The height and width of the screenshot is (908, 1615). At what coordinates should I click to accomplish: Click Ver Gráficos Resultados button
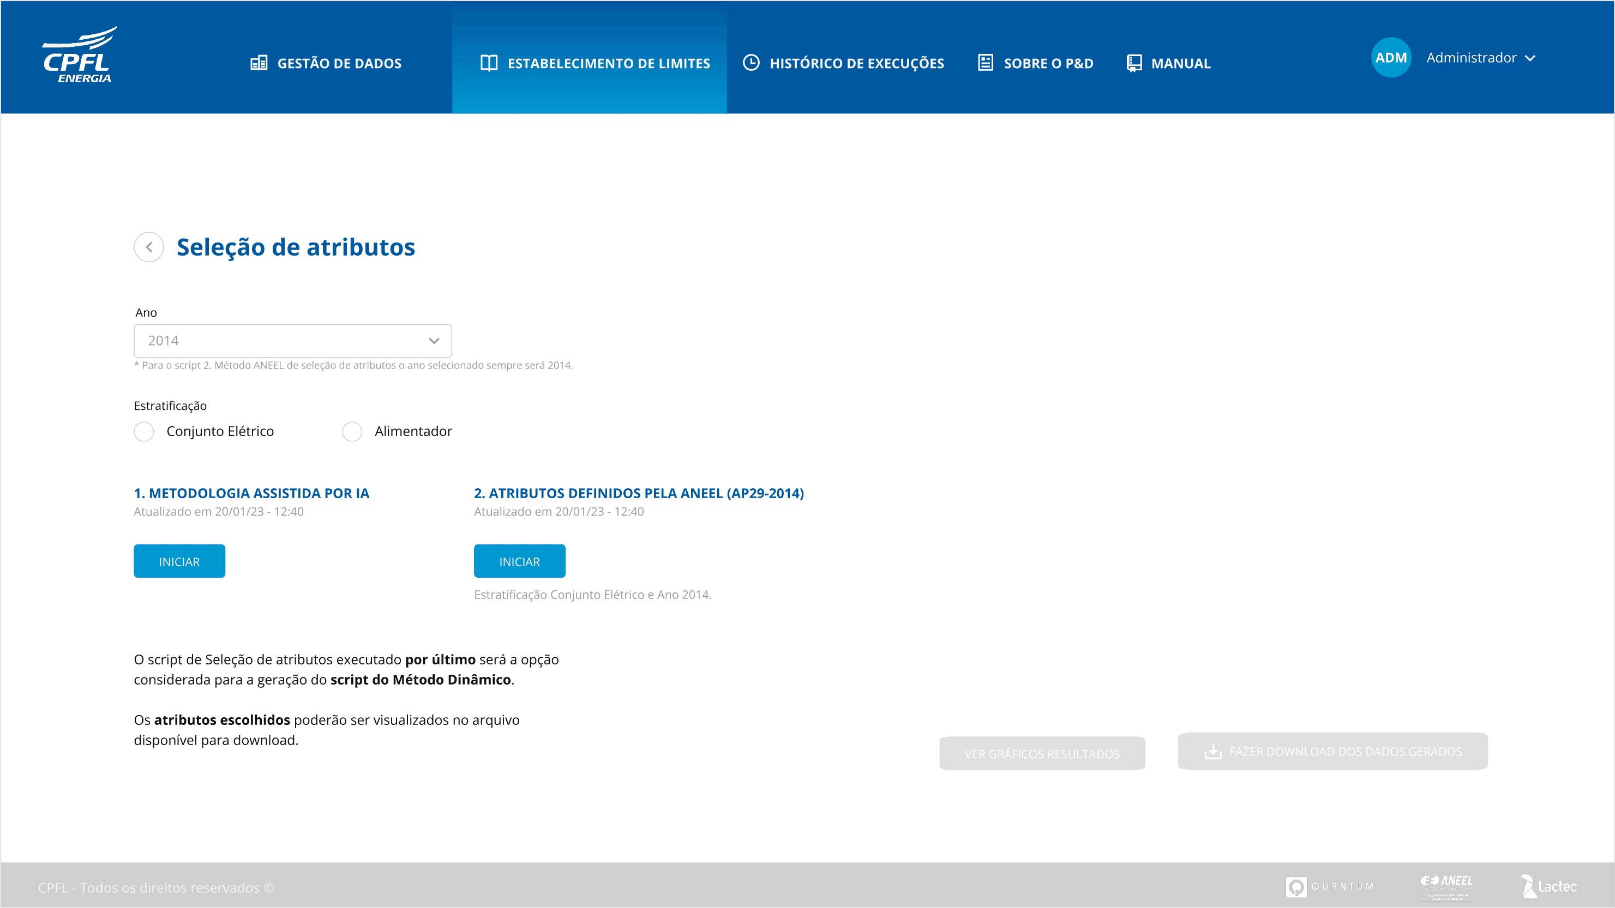point(1042,754)
